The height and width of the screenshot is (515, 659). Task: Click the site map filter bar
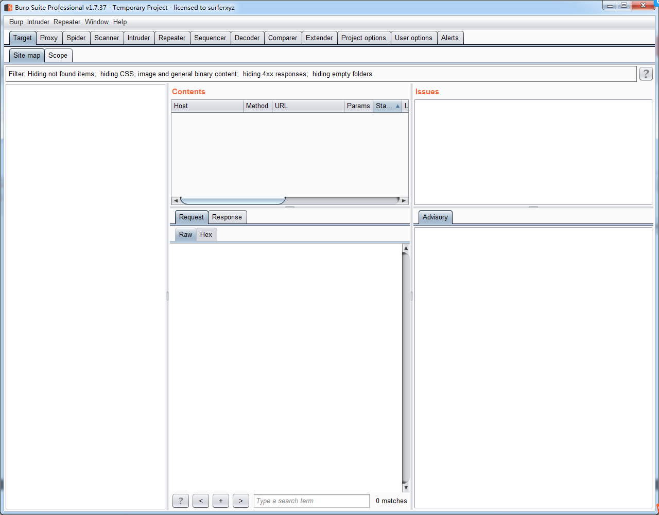(x=321, y=74)
